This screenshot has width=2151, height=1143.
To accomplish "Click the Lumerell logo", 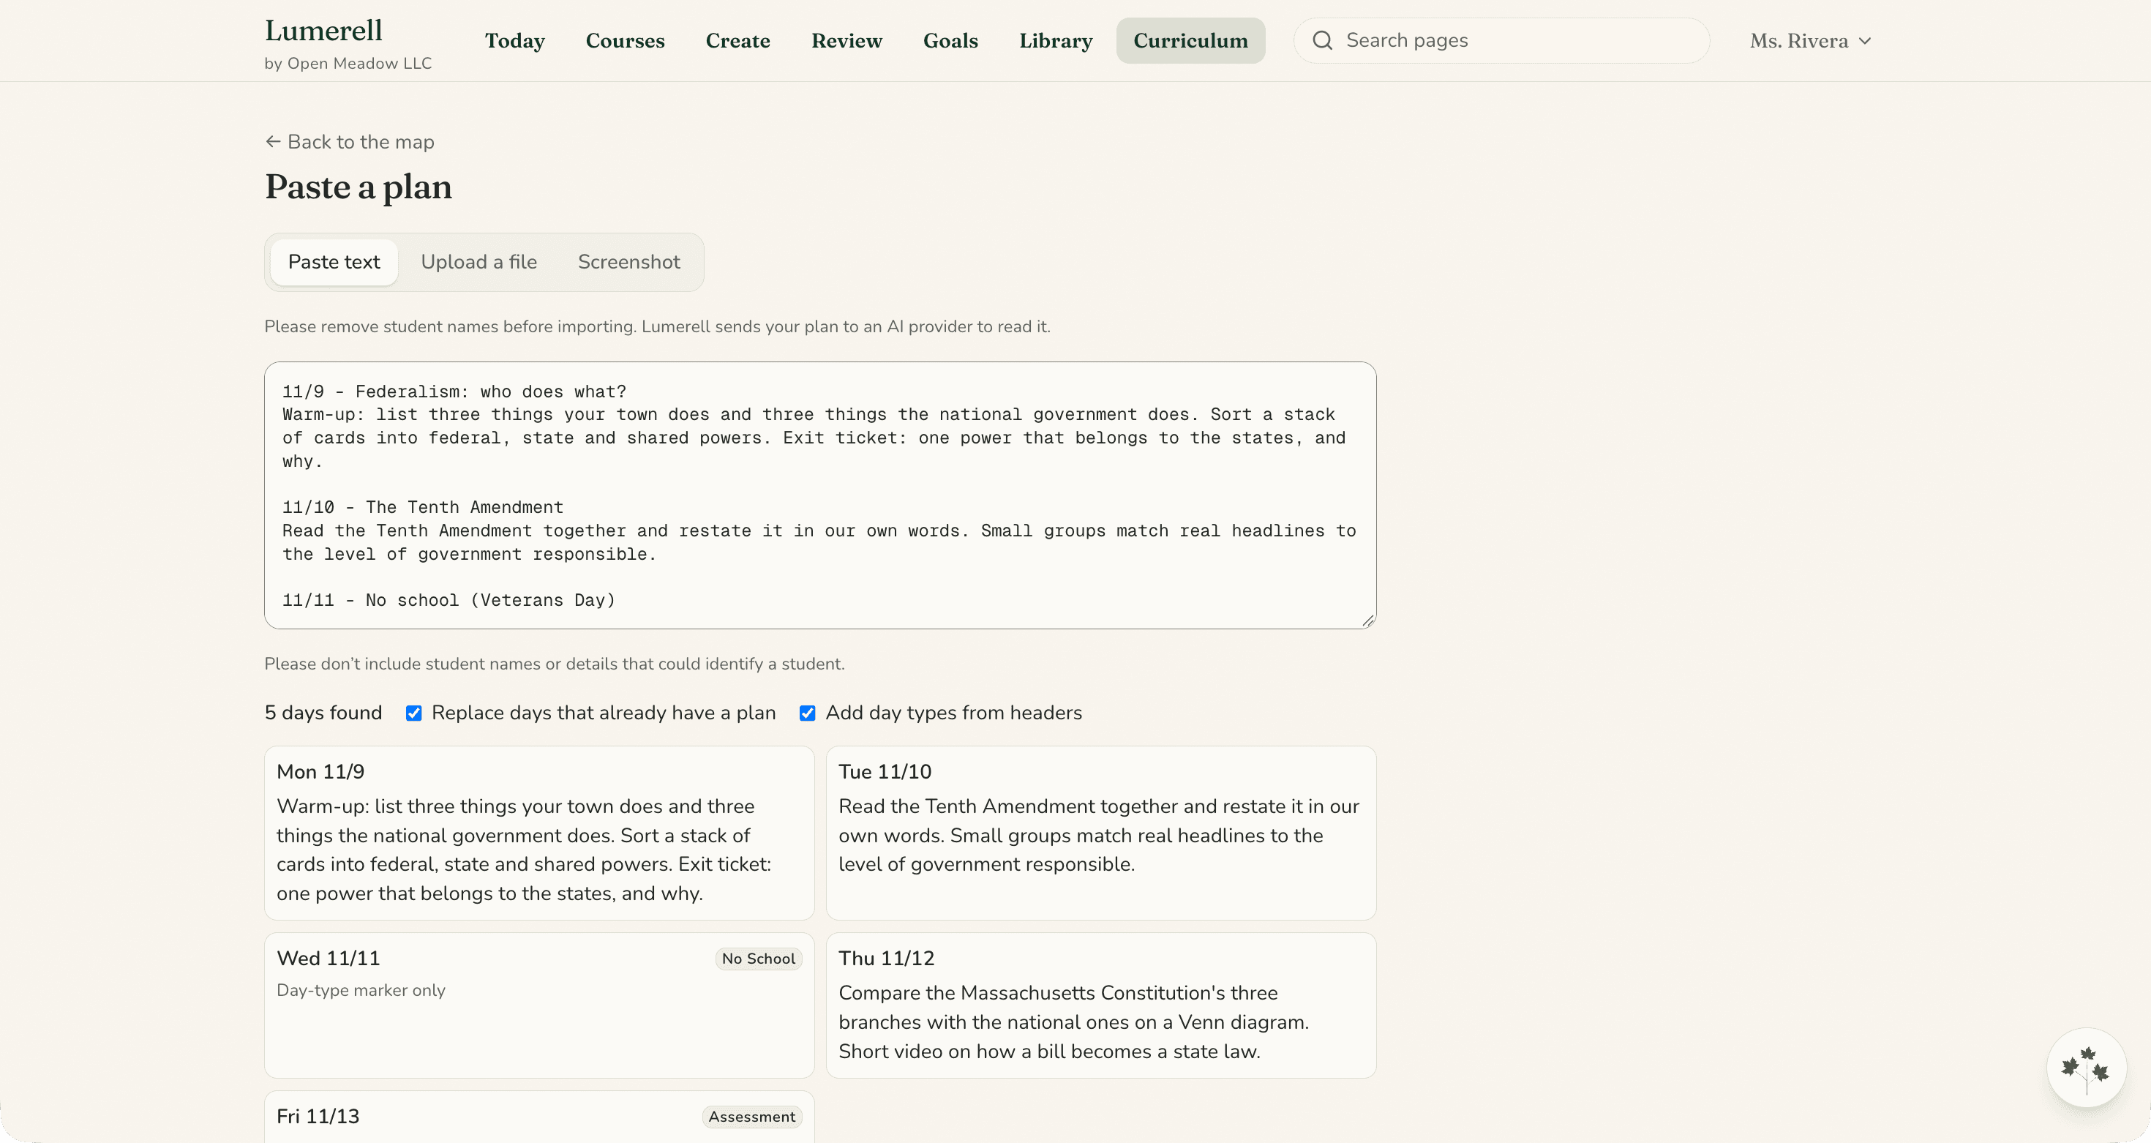I will pyautogui.click(x=323, y=30).
